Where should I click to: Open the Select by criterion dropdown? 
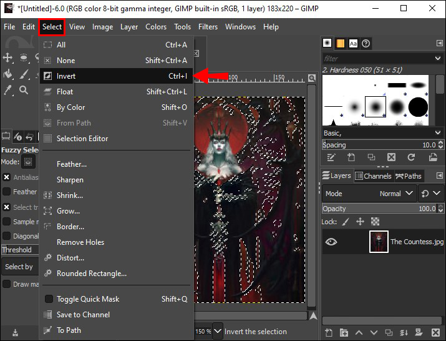click(x=20, y=267)
